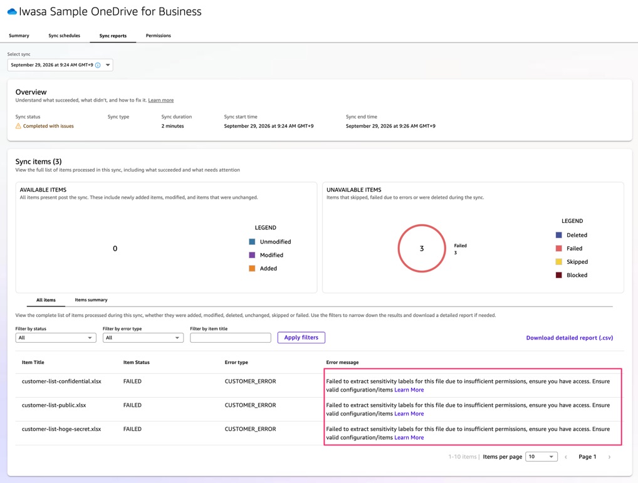The image size is (638, 483).
Task: Click customer-list-confidential.xlsx item title
Action: [61, 382]
